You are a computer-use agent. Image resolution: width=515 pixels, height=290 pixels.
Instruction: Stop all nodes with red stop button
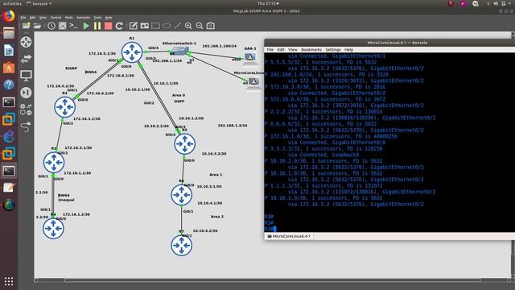108,26
